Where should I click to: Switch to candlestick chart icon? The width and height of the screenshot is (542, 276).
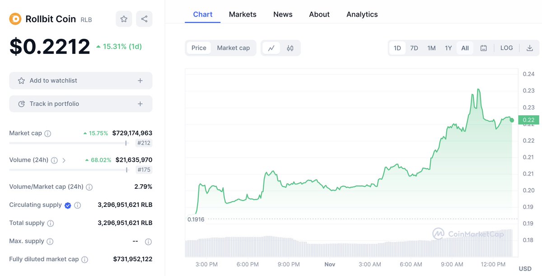(x=290, y=48)
